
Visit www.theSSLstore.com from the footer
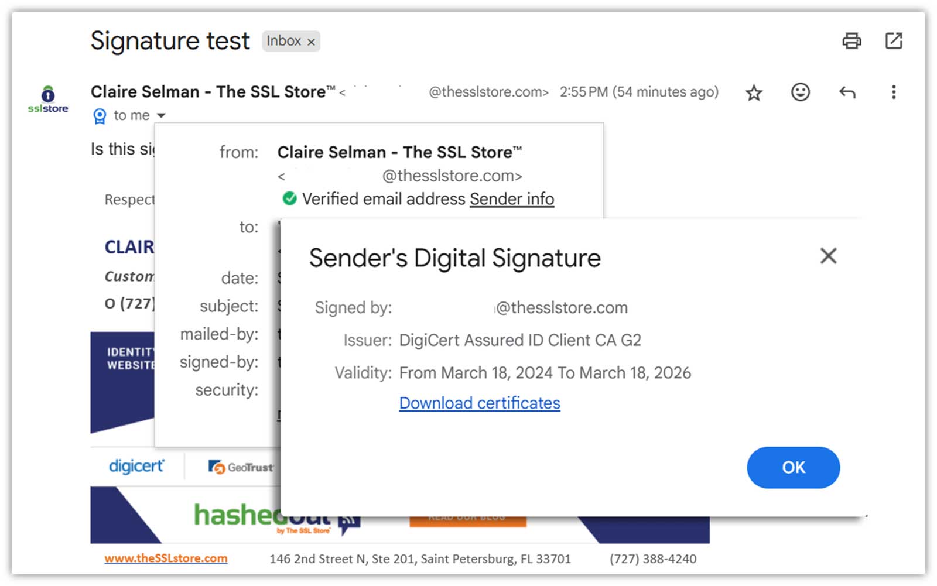166,558
